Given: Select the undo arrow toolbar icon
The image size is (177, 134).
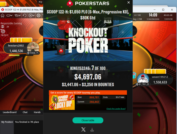Looking at the screenshot, I should [25, 15].
